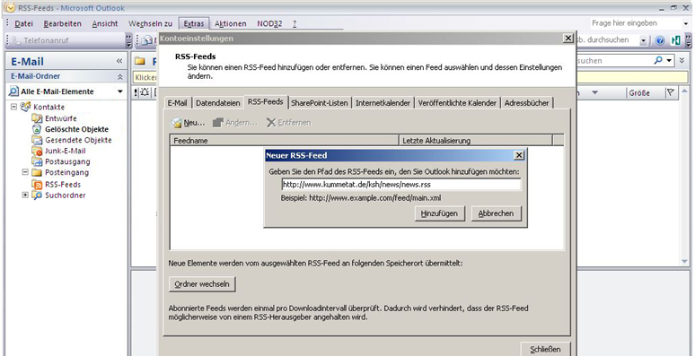Viewport: 695px width, 356px height.
Task: Switch to the Veröffentlichte Kalender tab
Action: pyautogui.click(x=457, y=103)
